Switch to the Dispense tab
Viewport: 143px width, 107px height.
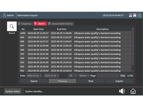click(x=25, y=24)
